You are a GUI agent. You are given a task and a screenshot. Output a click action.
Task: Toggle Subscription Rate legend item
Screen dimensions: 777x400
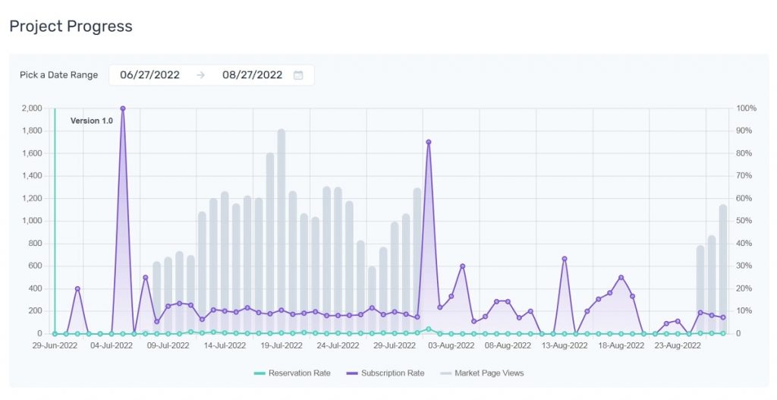[x=385, y=373]
